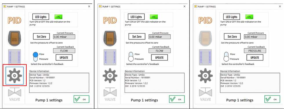Screen dimensions: 284x109
Task: Open PID settings in the right window
Action: tap(205, 20)
